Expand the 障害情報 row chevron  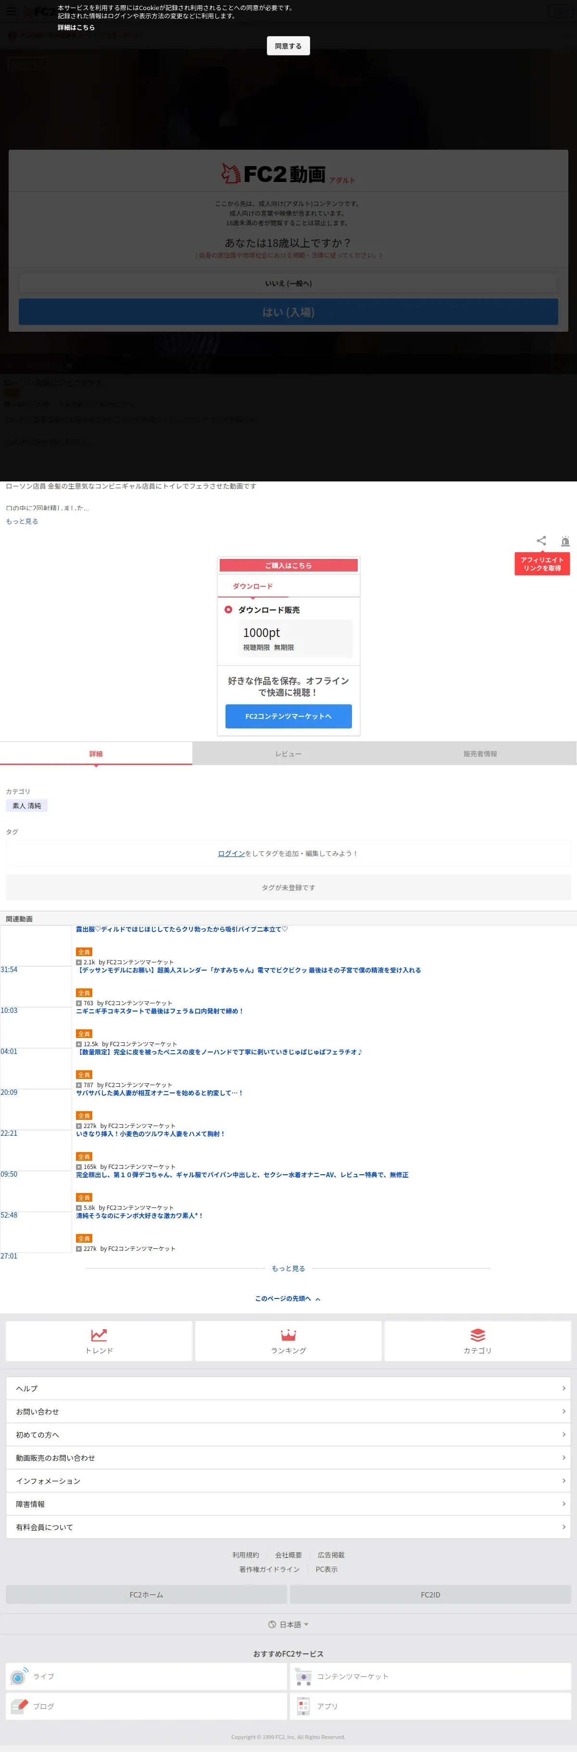tap(564, 1504)
